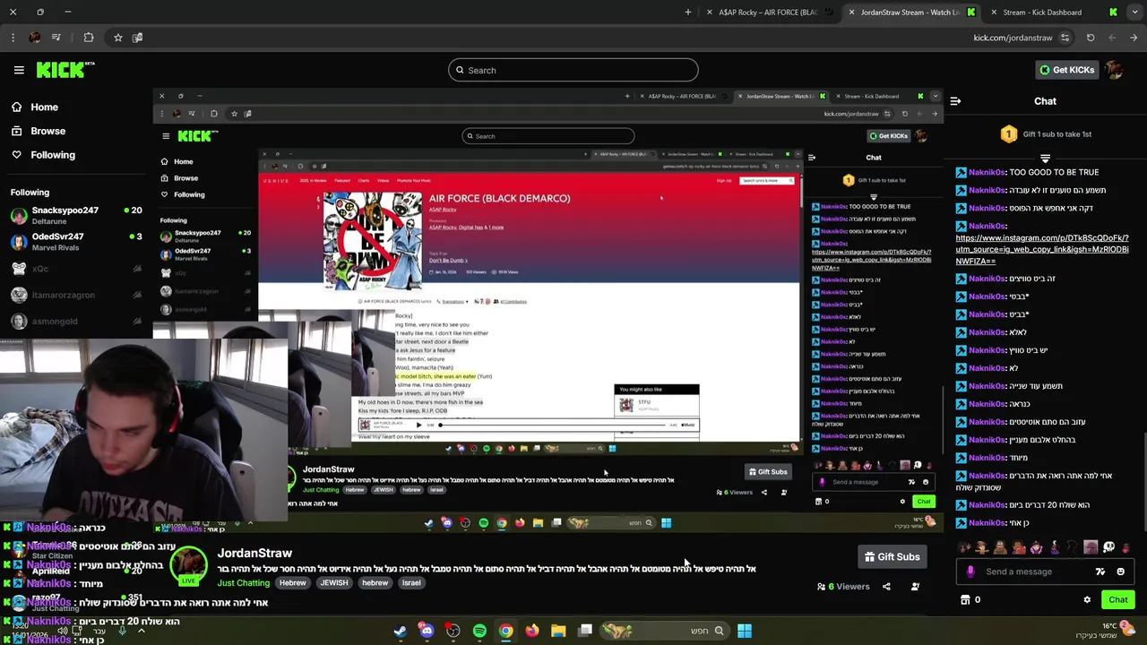Click the pink face photo emote
1147x645 pixels.
pos(1091,546)
